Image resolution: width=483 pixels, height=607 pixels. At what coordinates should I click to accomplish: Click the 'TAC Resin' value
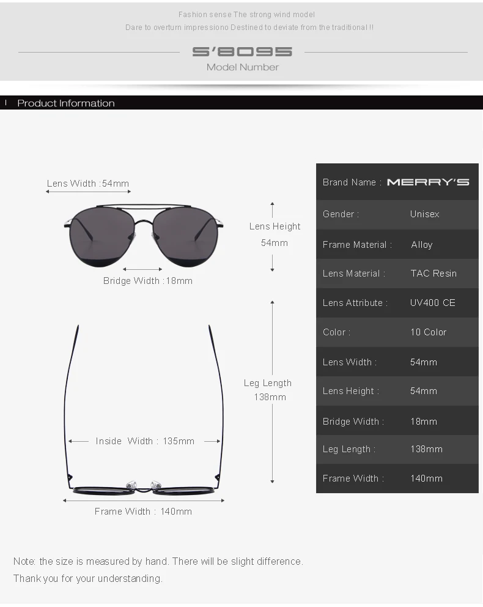click(433, 274)
